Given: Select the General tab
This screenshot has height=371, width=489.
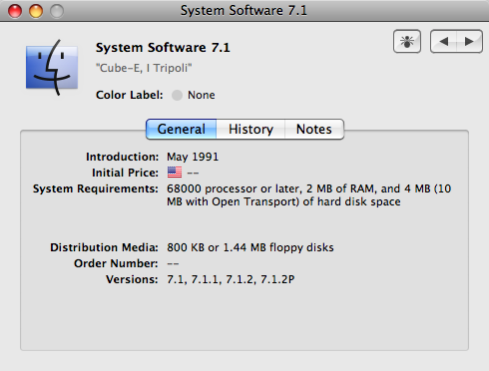Looking at the screenshot, I should (x=182, y=129).
